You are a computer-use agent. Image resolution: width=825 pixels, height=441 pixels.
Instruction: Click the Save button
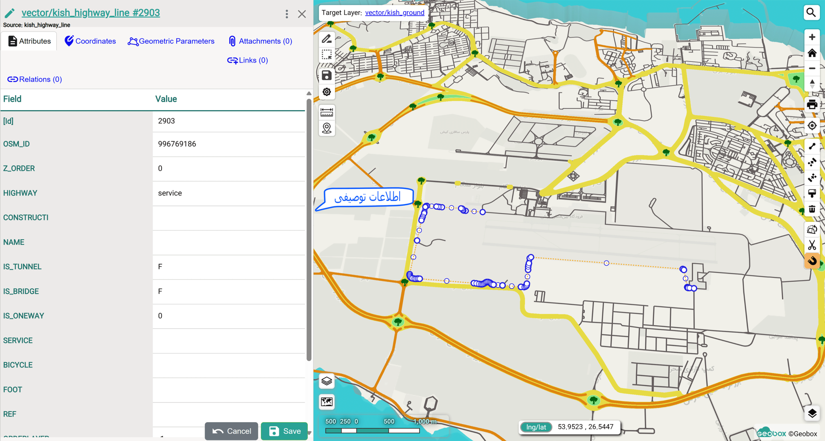(284, 431)
